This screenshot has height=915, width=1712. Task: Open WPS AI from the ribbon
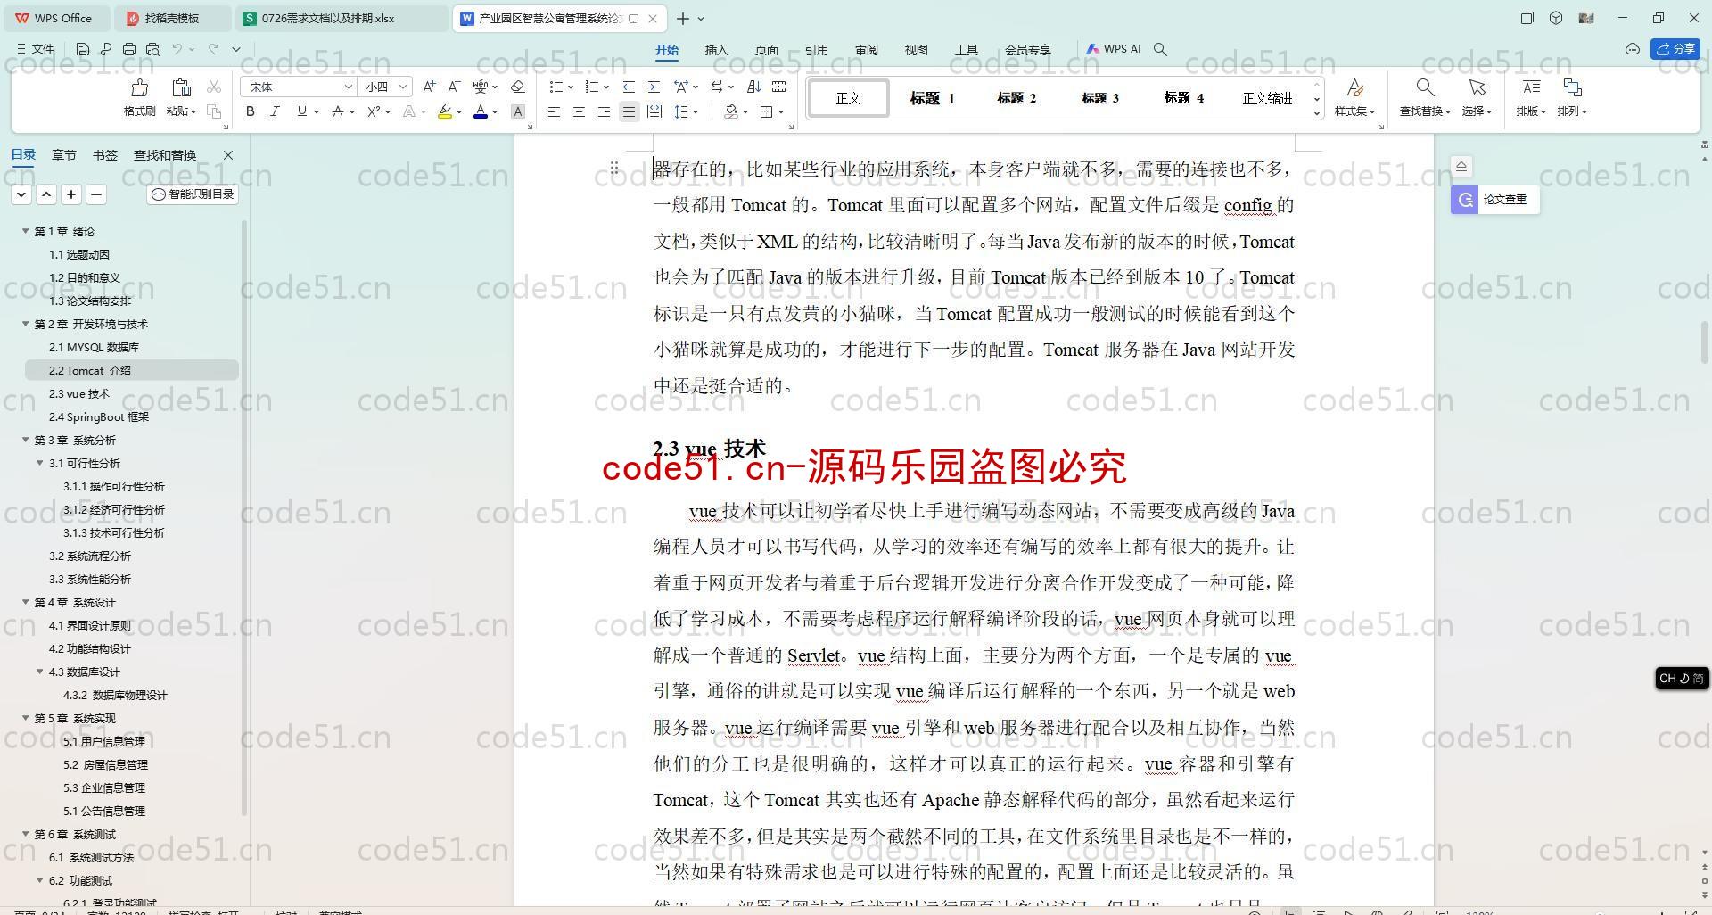pyautogui.click(x=1114, y=49)
